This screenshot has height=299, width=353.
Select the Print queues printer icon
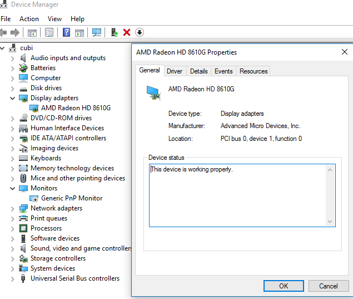(23, 218)
